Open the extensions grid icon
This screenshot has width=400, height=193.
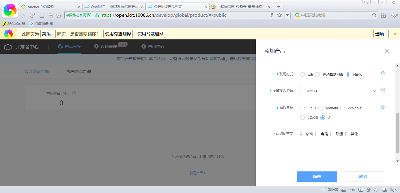tap(384, 15)
